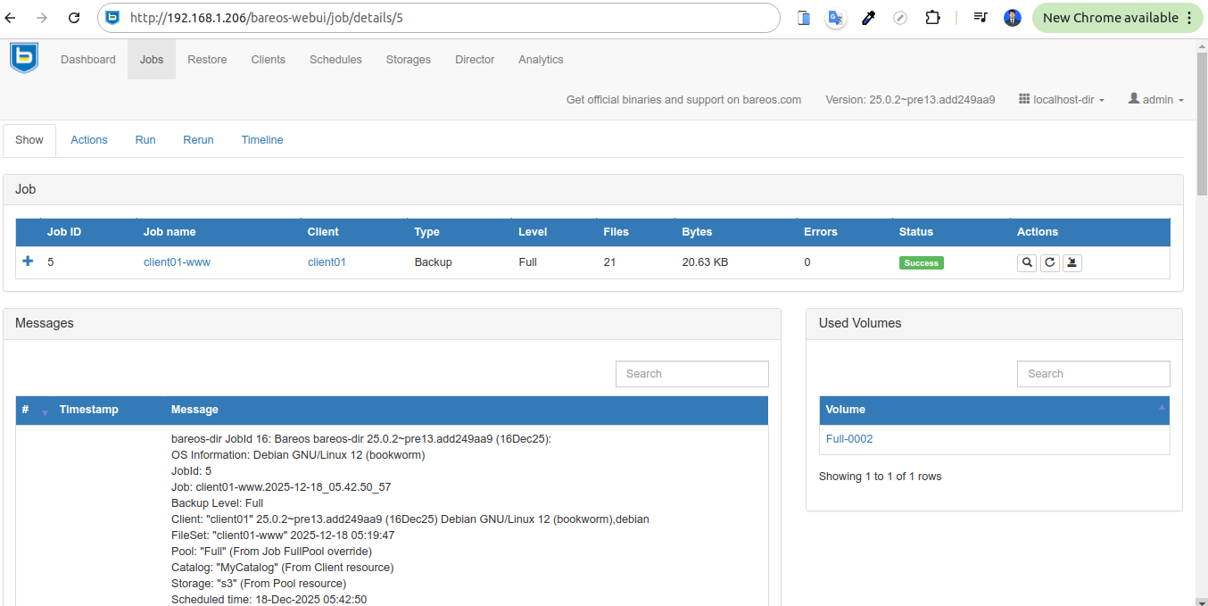Click the Full level cell in job row
The image size is (1208, 606).
(x=527, y=262)
